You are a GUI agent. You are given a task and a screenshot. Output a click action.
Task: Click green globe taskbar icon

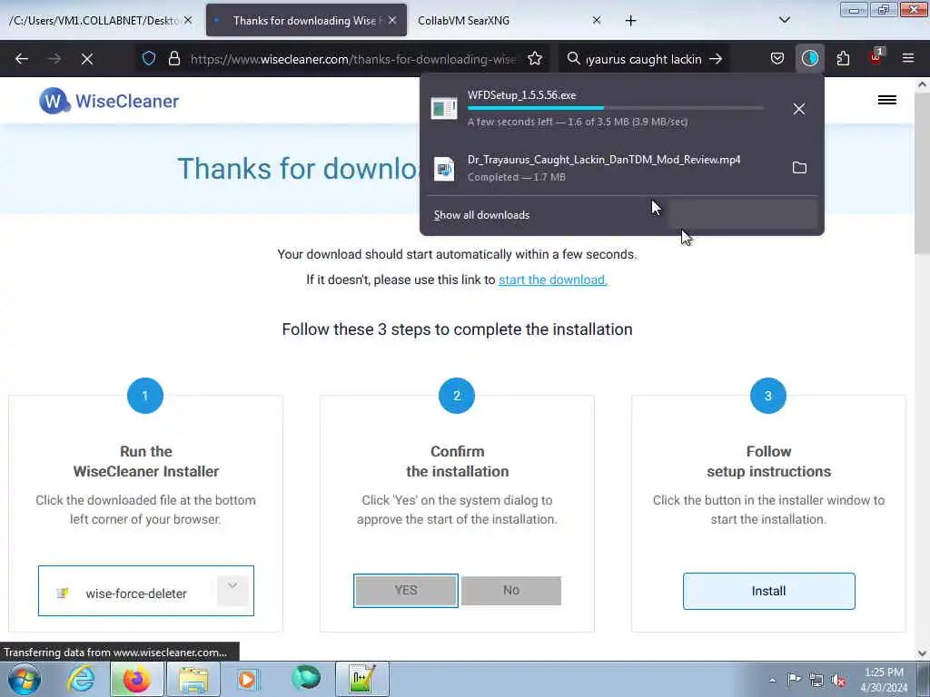click(x=306, y=678)
